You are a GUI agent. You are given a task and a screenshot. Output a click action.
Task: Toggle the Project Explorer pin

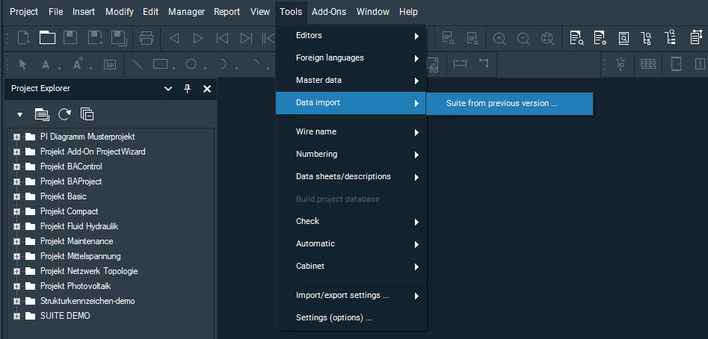pos(188,89)
